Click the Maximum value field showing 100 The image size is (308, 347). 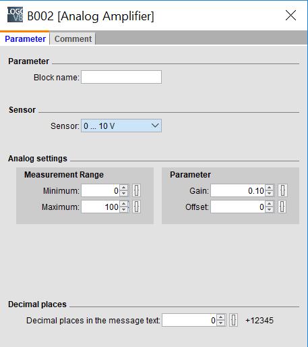pos(100,207)
